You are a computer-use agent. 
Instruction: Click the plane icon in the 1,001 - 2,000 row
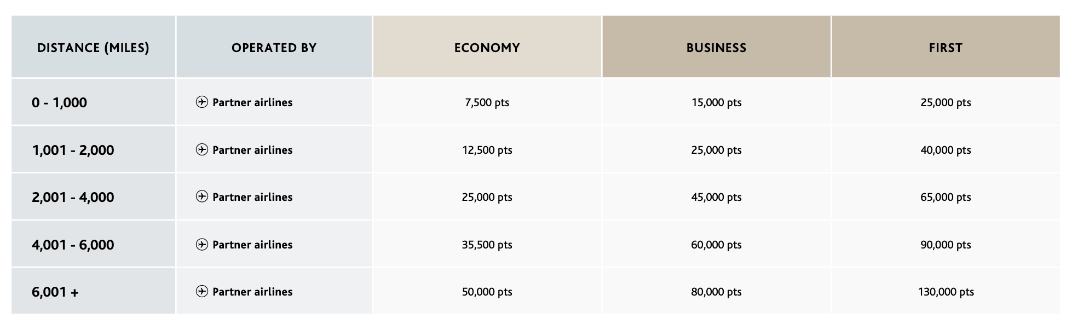click(x=201, y=149)
